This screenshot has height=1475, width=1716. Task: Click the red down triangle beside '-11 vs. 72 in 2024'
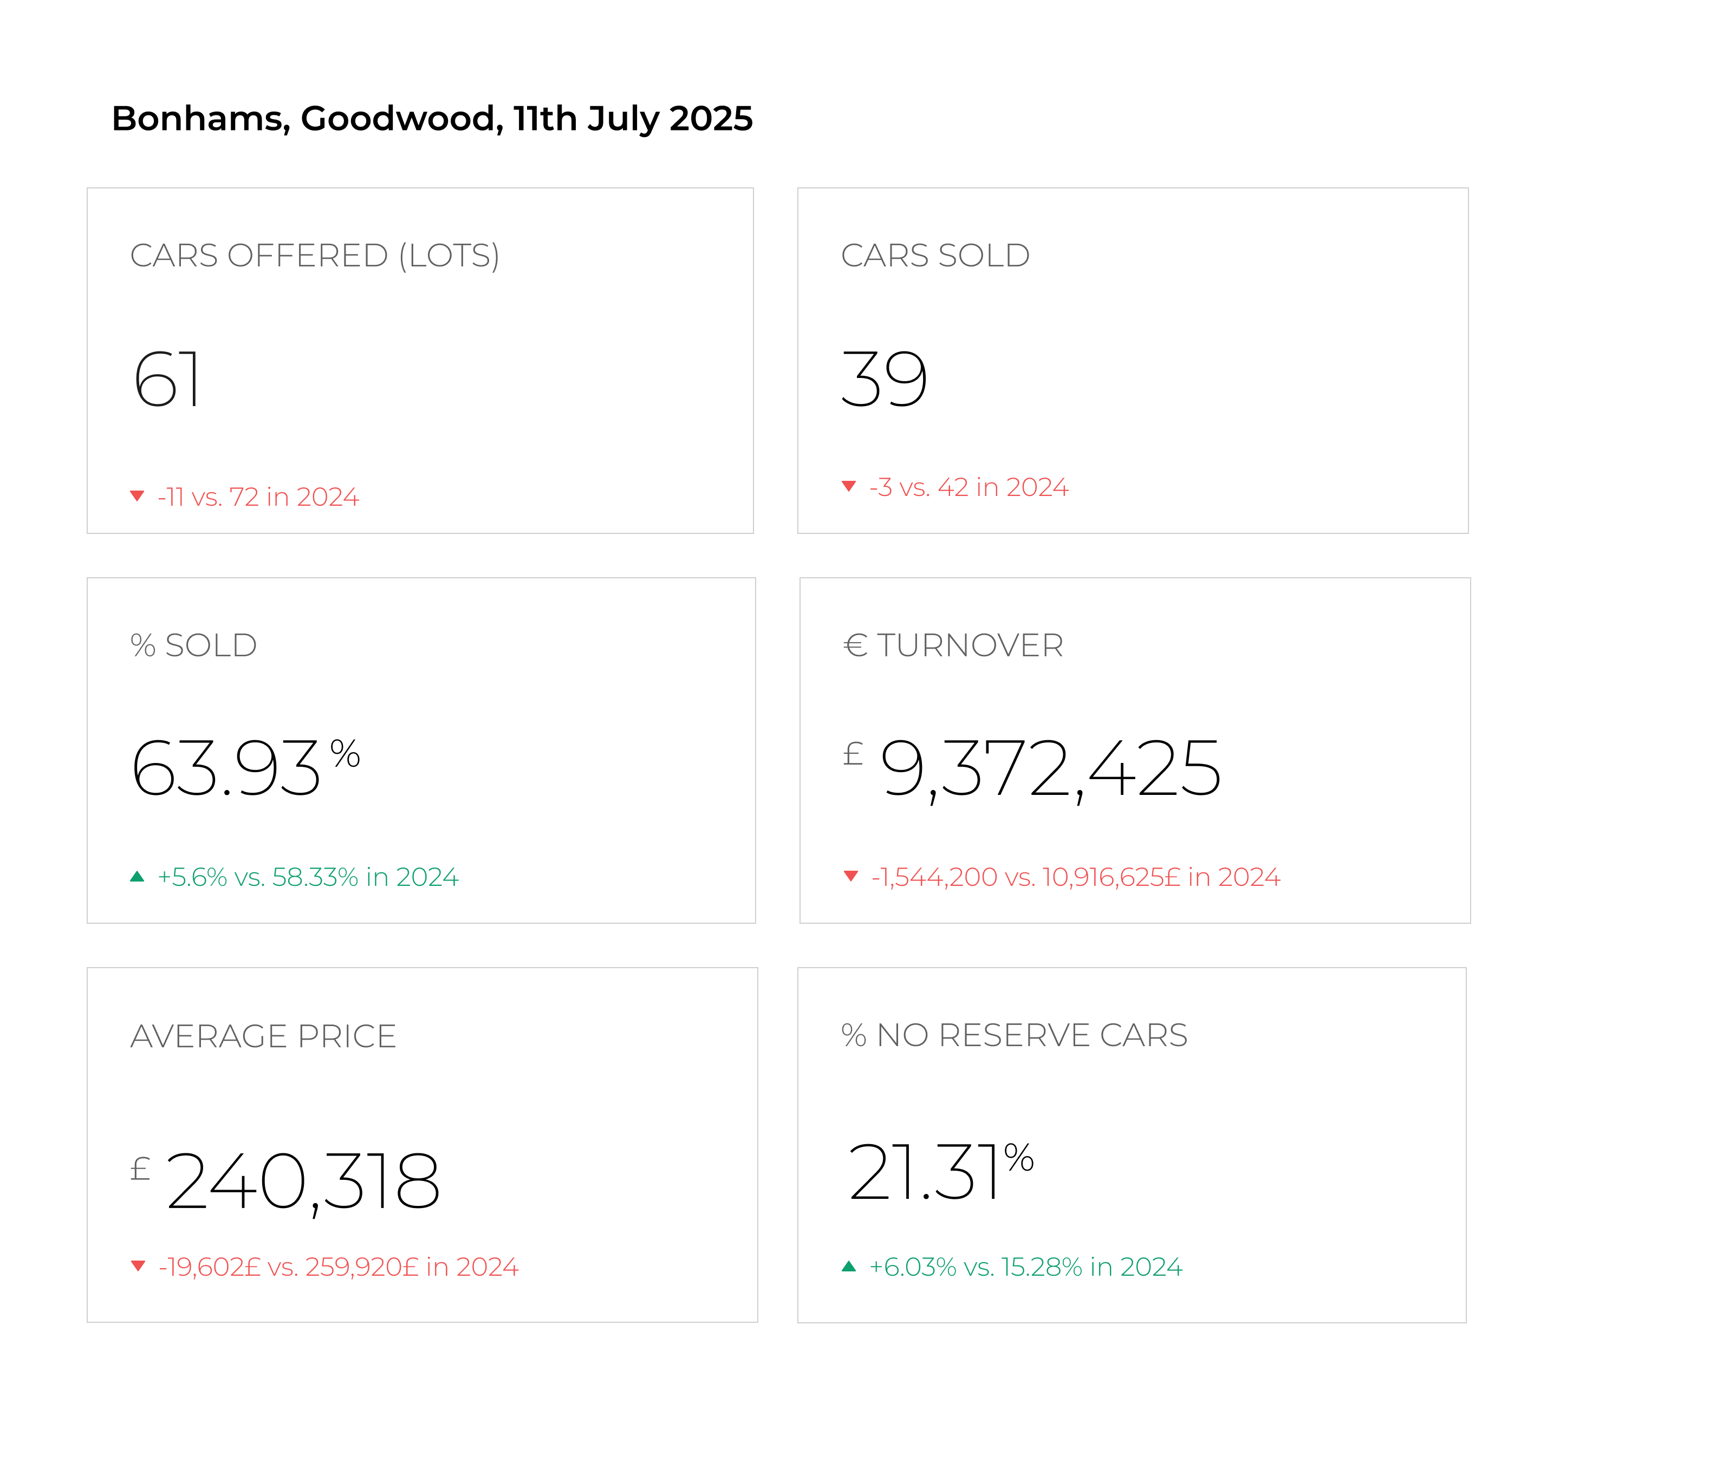point(138,496)
